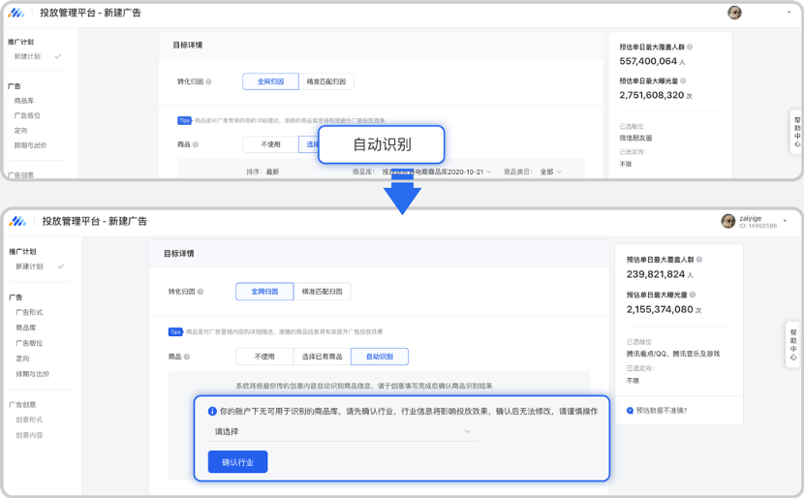Click help icon beside 覆盖人群 above 239,821,824
Screen dimensions: 804x498
(x=700, y=260)
